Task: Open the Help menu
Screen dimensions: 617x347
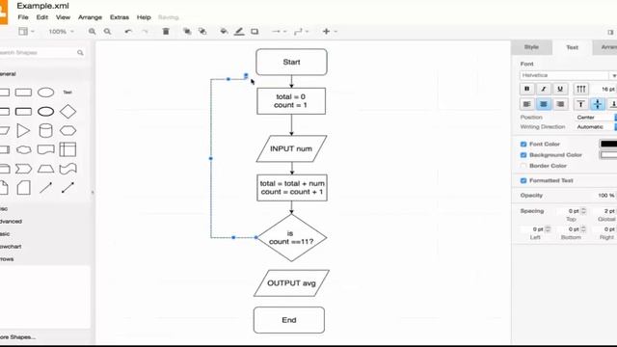Action: (x=144, y=17)
